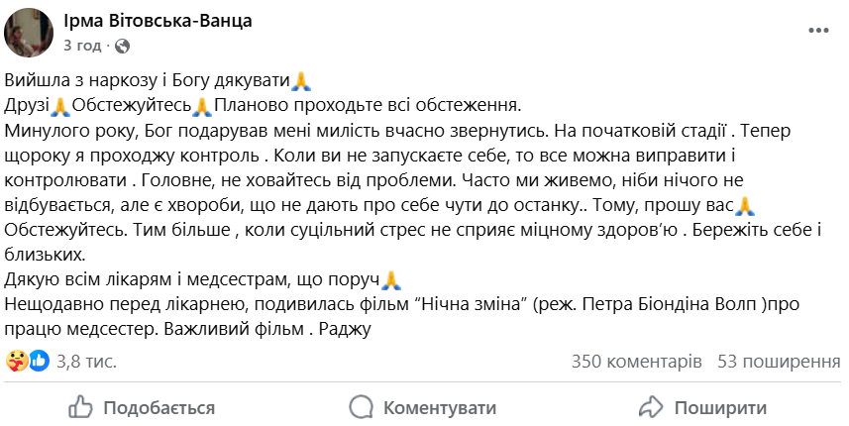
Task: Click the blue like reaction icon
Action: [38, 361]
